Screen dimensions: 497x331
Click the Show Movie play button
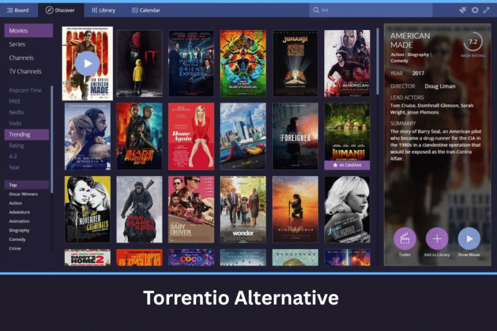469,239
